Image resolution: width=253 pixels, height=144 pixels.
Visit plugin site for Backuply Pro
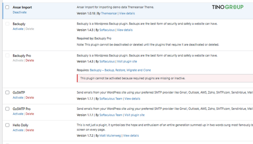coord(127,62)
